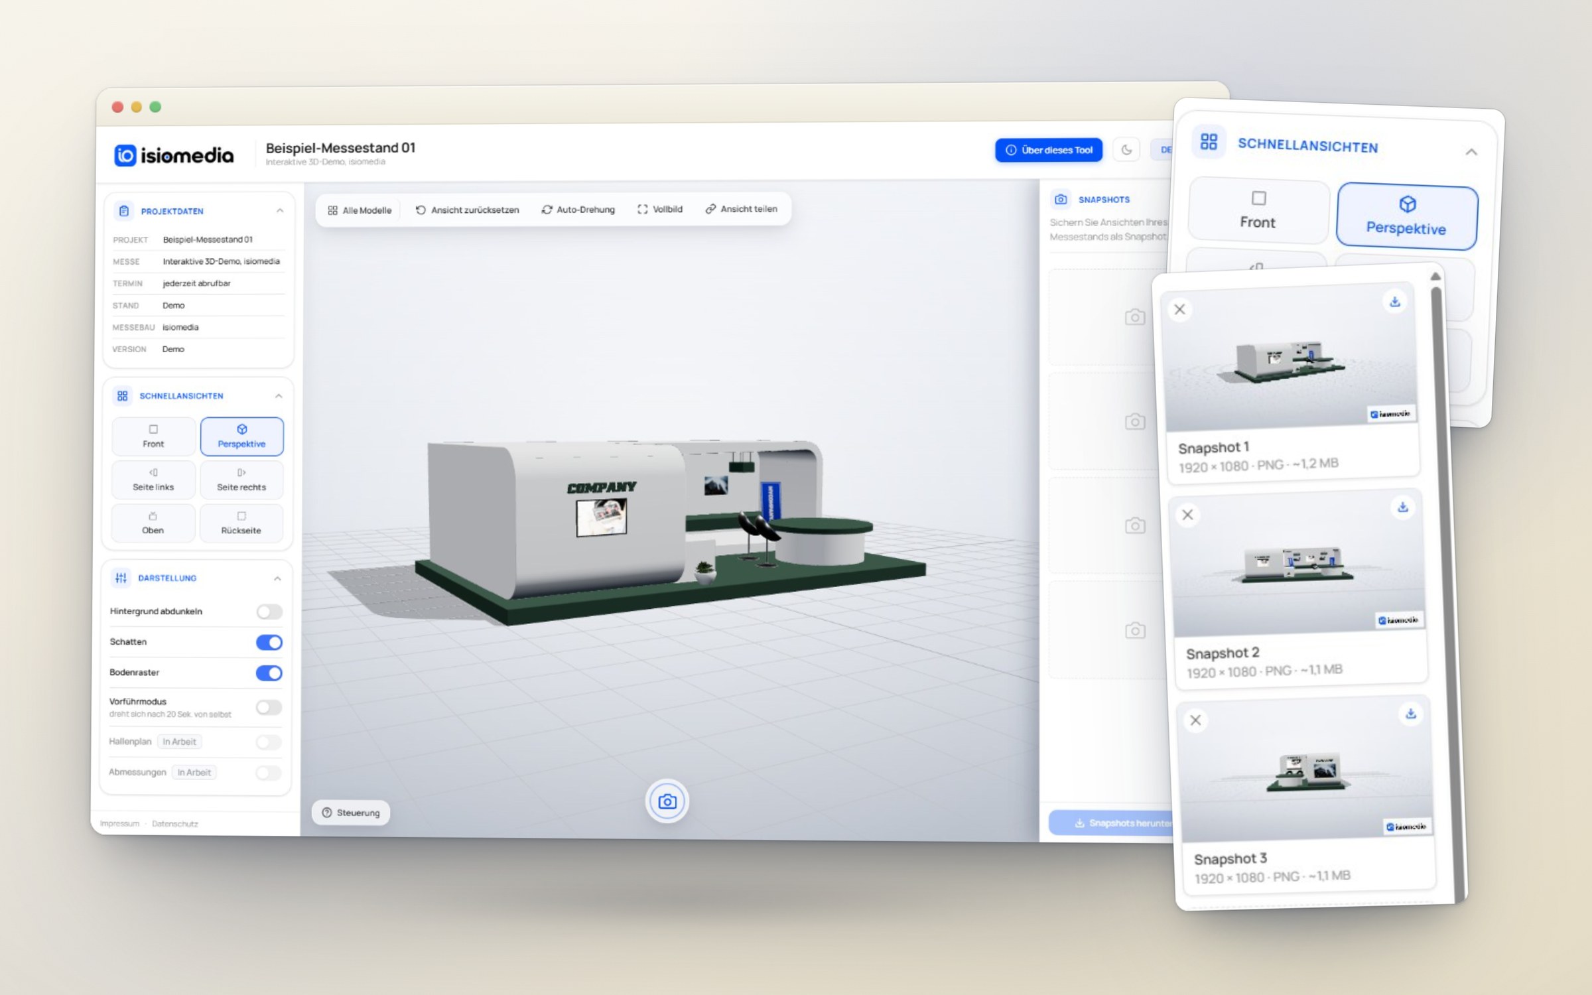Switch to Oben top view
The height and width of the screenshot is (995, 1592).
(x=153, y=523)
